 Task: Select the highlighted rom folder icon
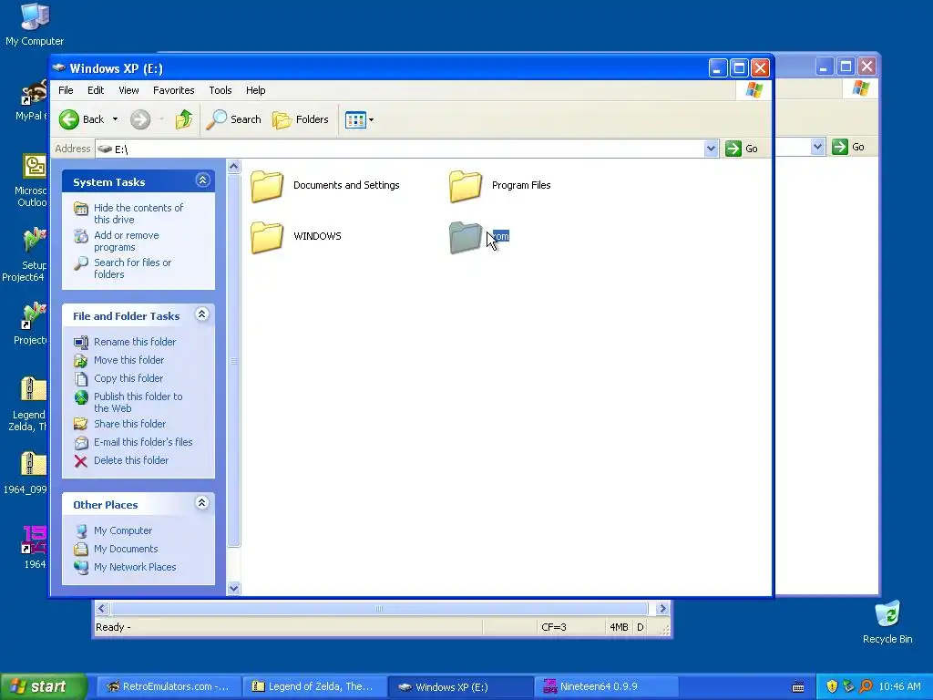click(465, 237)
